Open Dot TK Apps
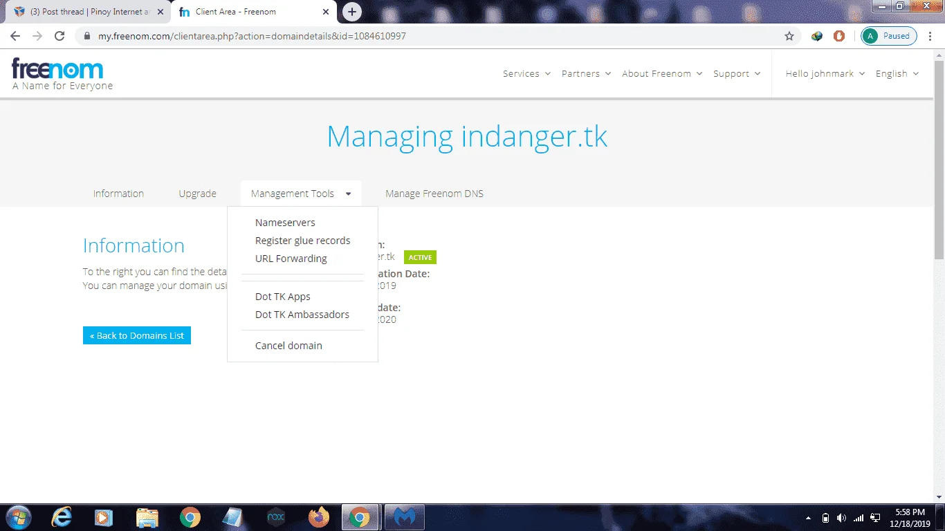This screenshot has width=945, height=531. pyautogui.click(x=282, y=297)
